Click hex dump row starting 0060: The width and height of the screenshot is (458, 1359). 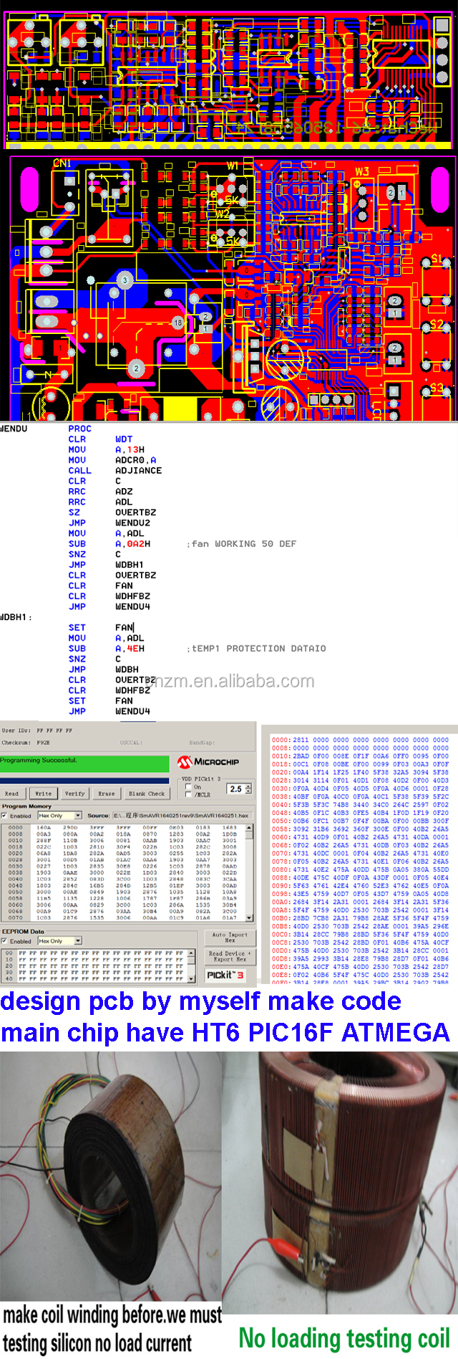click(361, 836)
